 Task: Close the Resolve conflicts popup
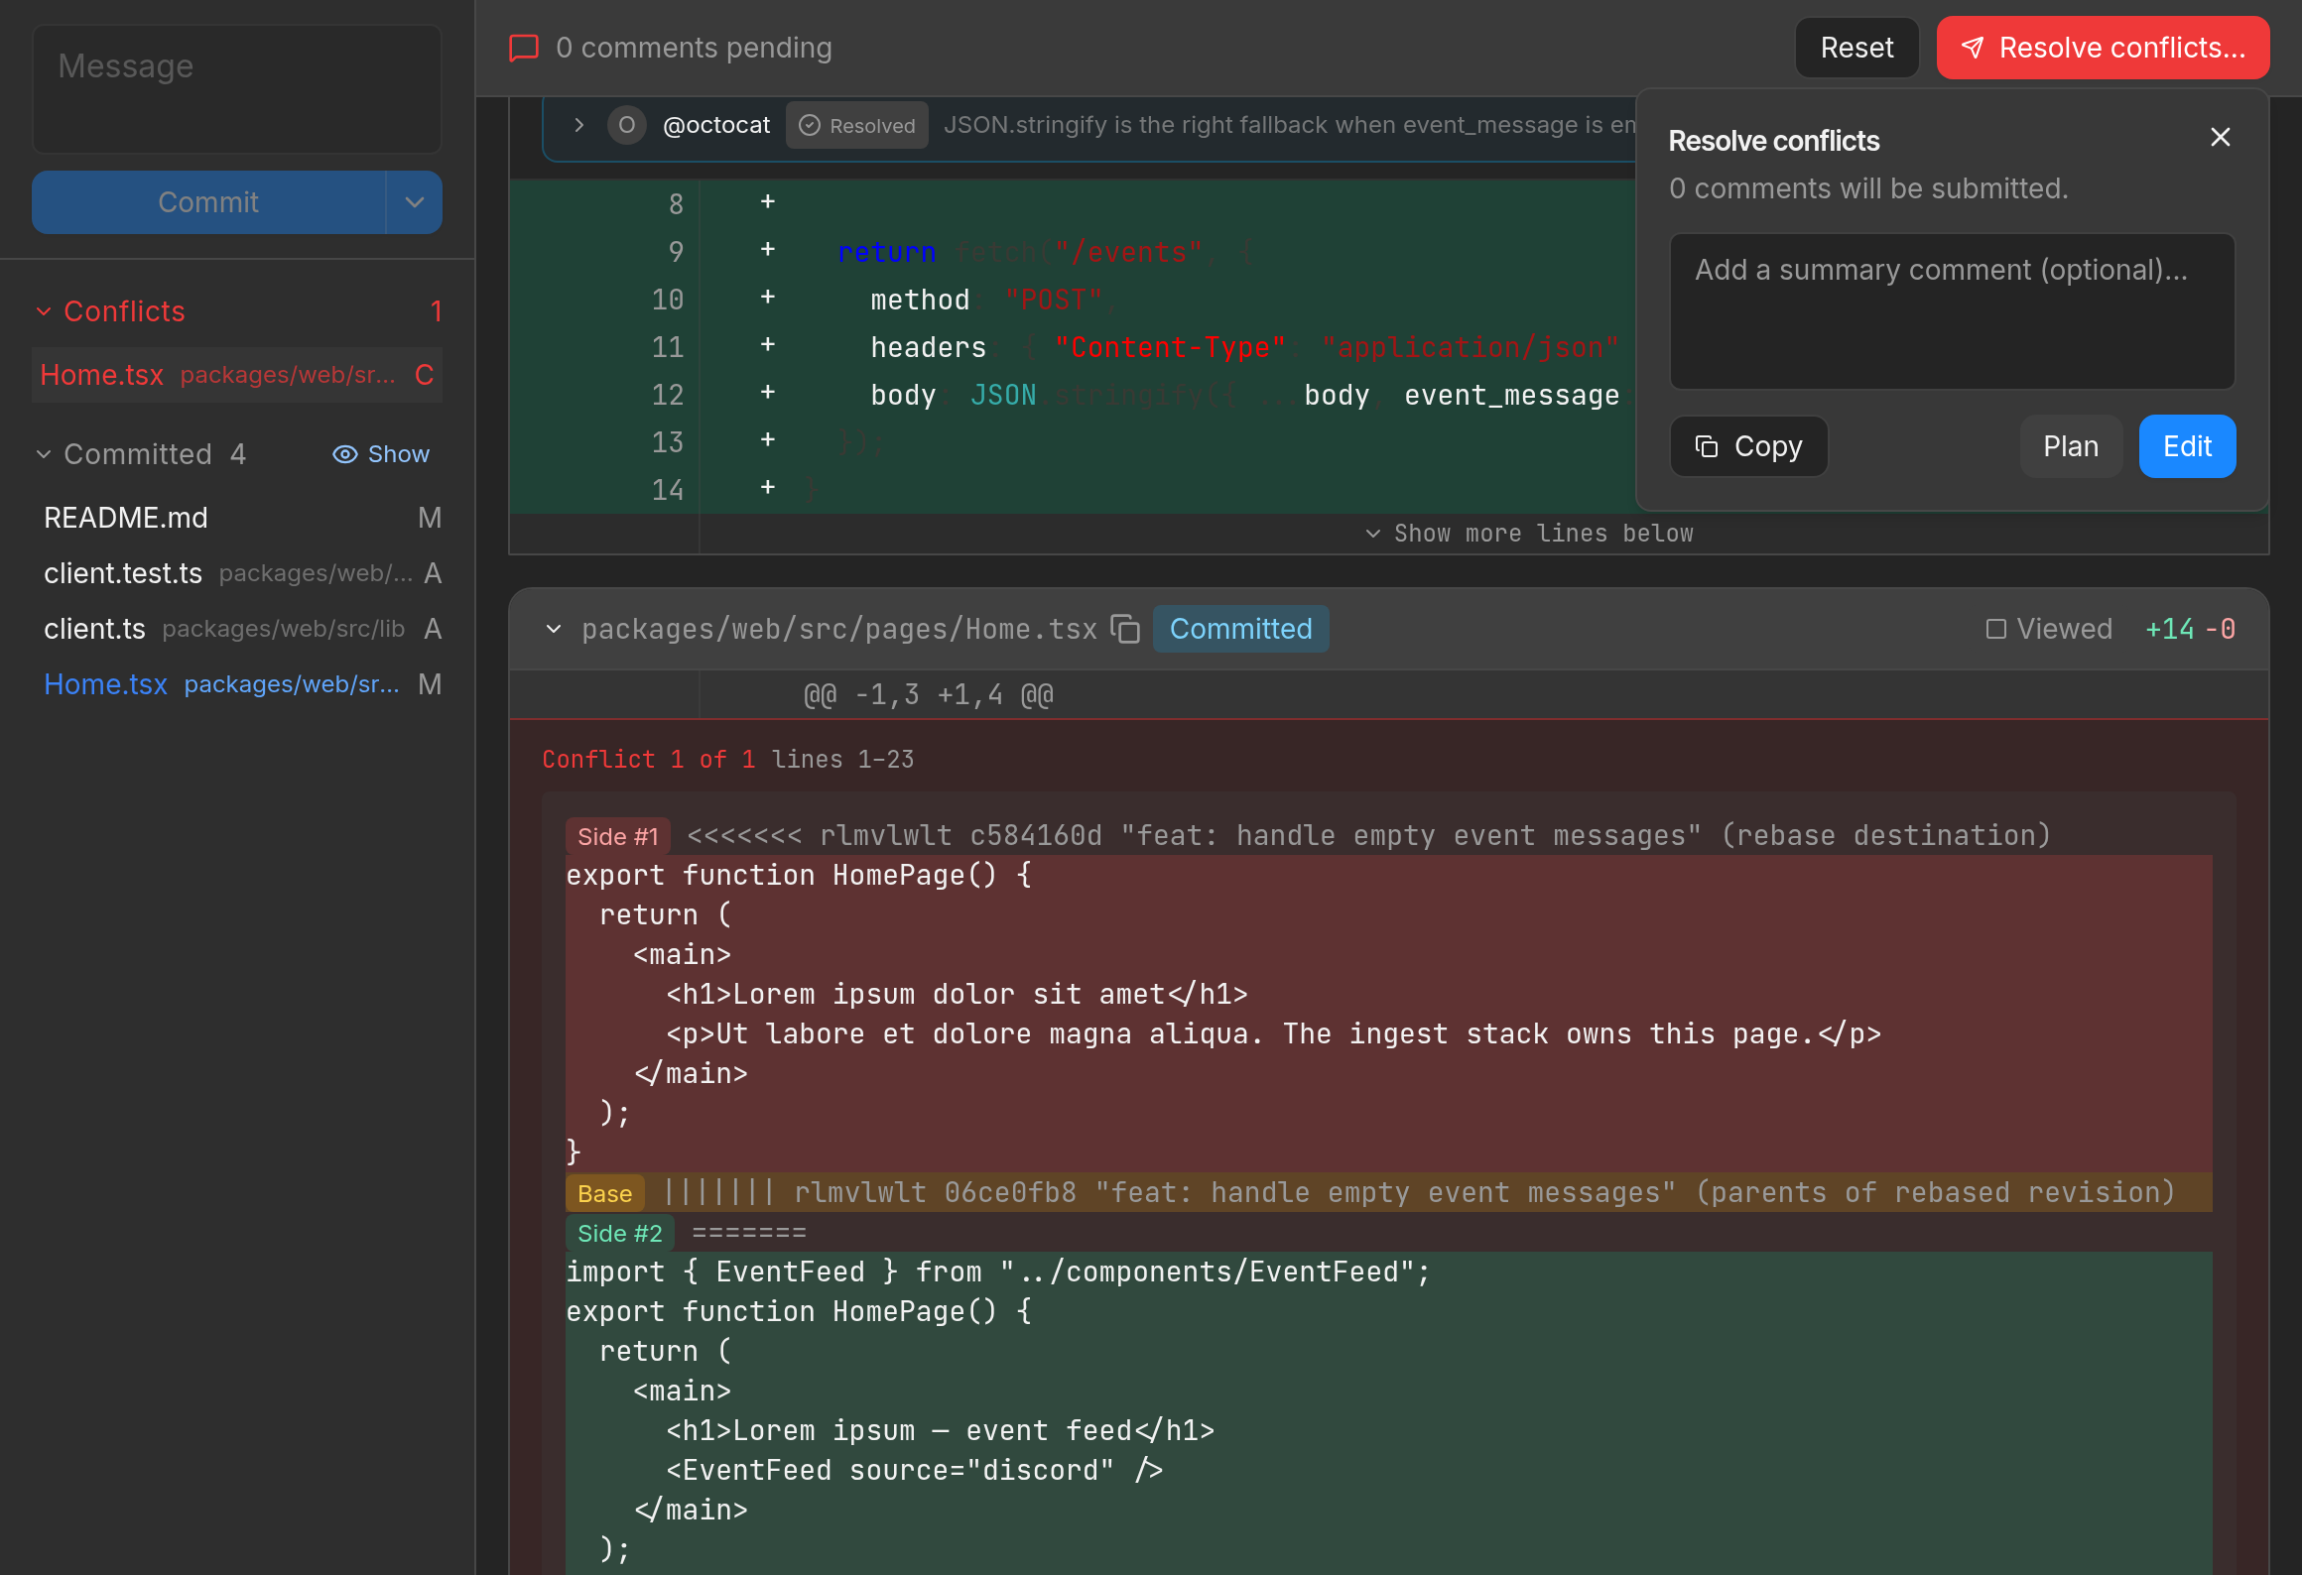2221,138
